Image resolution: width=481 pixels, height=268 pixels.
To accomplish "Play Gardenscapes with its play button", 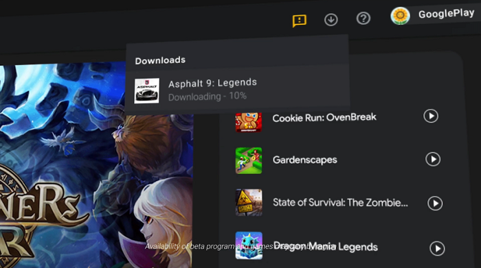I will (433, 159).
